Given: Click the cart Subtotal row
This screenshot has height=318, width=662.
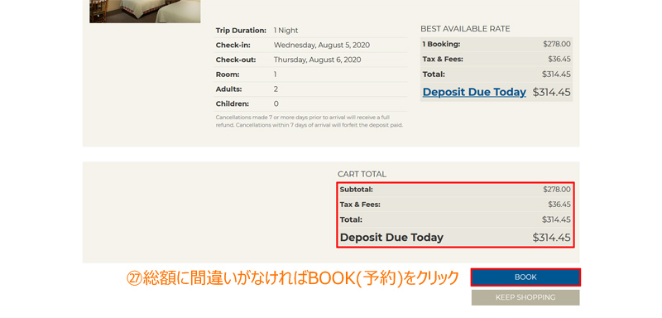Looking at the screenshot, I should click(455, 190).
